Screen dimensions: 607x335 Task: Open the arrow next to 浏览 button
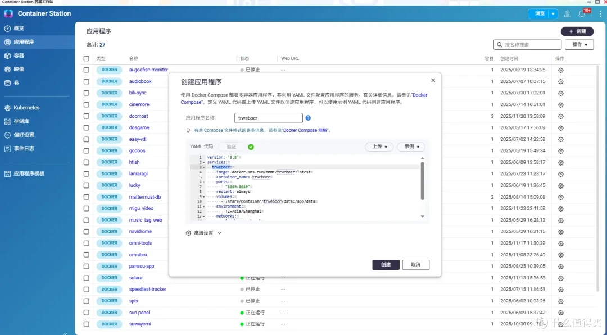pyautogui.click(x=553, y=14)
